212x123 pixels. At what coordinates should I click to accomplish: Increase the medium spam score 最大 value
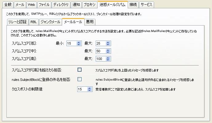point(108,50)
